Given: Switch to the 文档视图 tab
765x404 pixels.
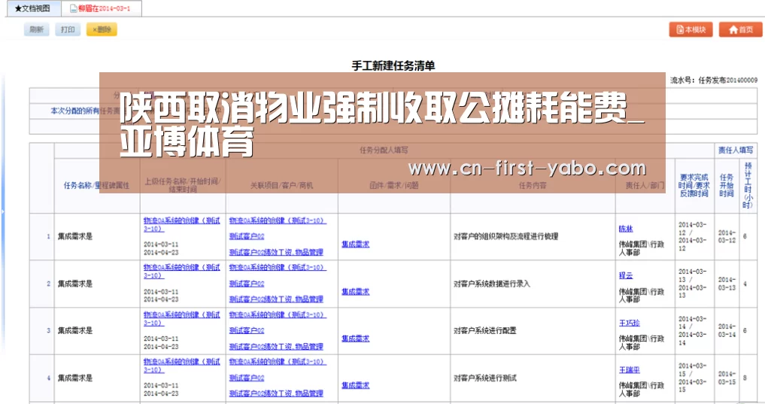Looking at the screenshot, I should click(33, 9).
